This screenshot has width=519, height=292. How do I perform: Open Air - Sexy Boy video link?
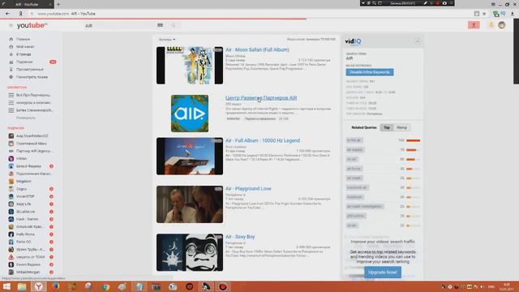point(240,237)
